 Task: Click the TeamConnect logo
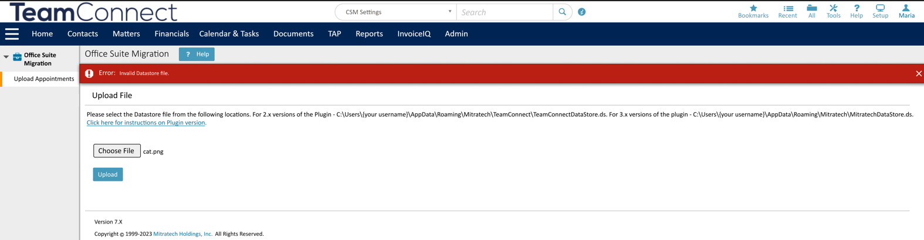[x=93, y=12]
